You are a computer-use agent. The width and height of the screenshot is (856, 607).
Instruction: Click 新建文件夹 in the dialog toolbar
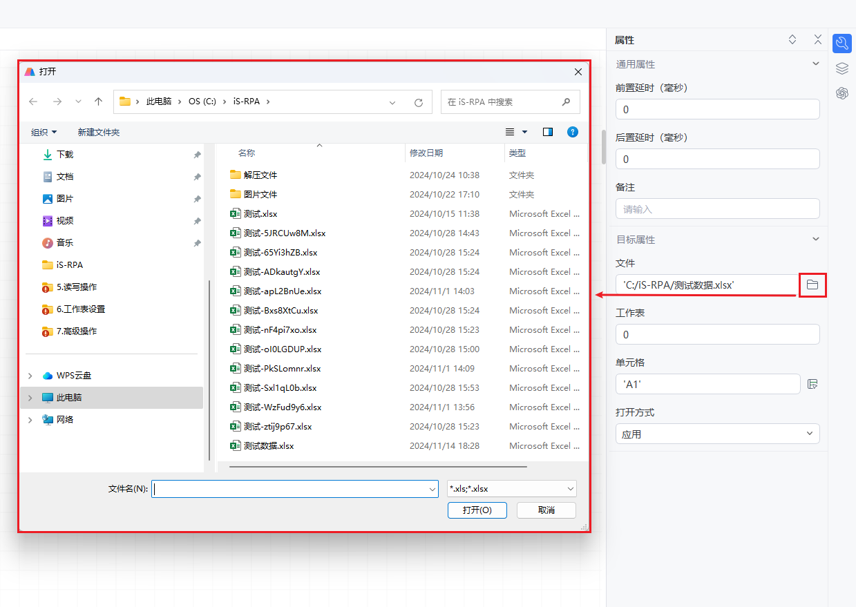(99, 132)
